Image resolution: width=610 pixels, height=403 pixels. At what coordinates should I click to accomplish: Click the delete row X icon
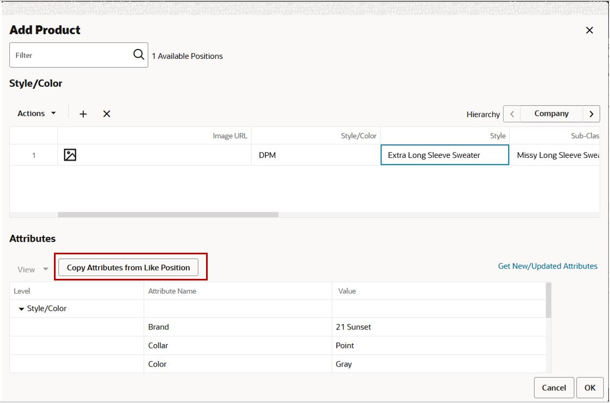click(x=107, y=114)
